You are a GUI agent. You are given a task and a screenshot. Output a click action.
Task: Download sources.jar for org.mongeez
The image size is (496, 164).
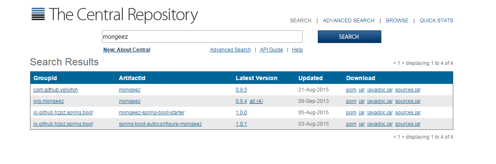pos(408,101)
